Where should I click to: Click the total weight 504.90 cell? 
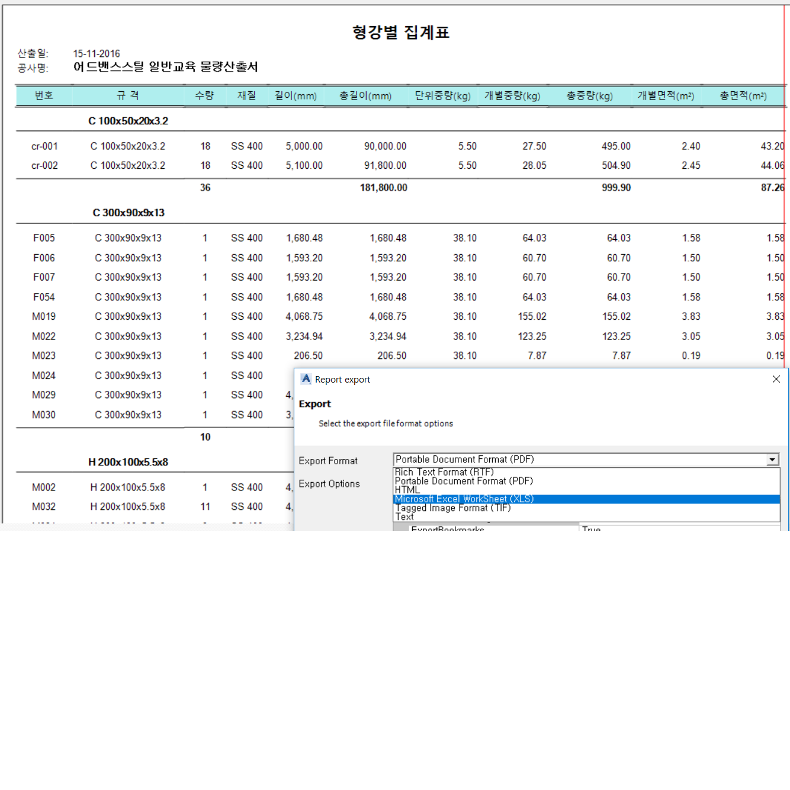(x=616, y=166)
